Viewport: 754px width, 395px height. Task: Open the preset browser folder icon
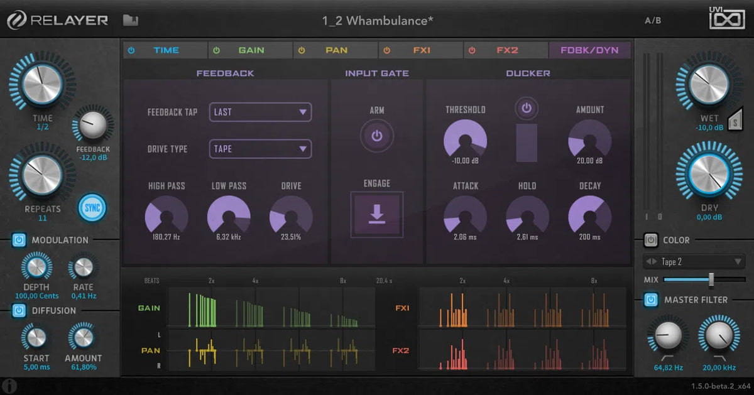pyautogui.click(x=130, y=19)
